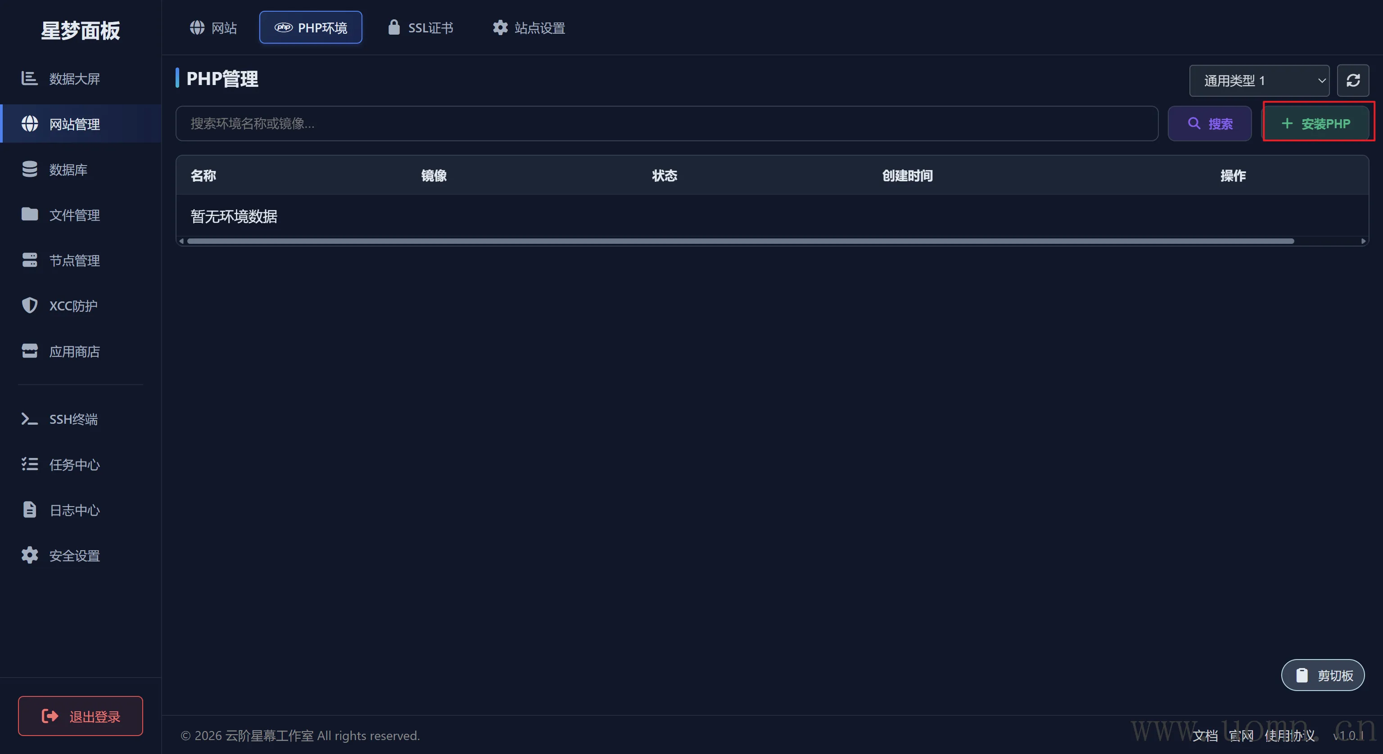Open 节点管理 server sidebar item
Screen dimensions: 1383x754
[x=74, y=261]
